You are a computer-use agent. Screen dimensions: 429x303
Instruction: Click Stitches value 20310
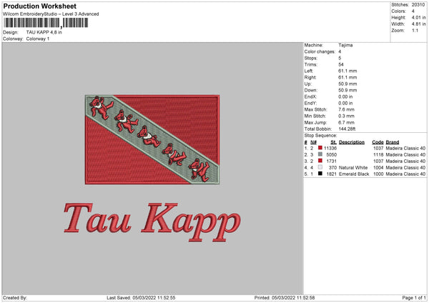pyautogui.click(x=418, y=5)
